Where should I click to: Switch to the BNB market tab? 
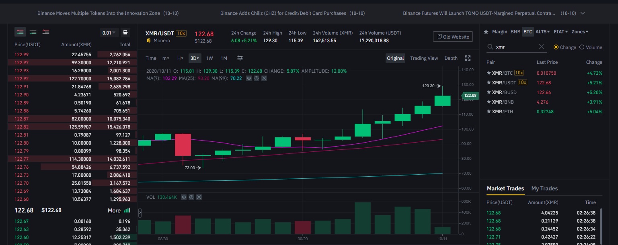click(x=515, y=32)
